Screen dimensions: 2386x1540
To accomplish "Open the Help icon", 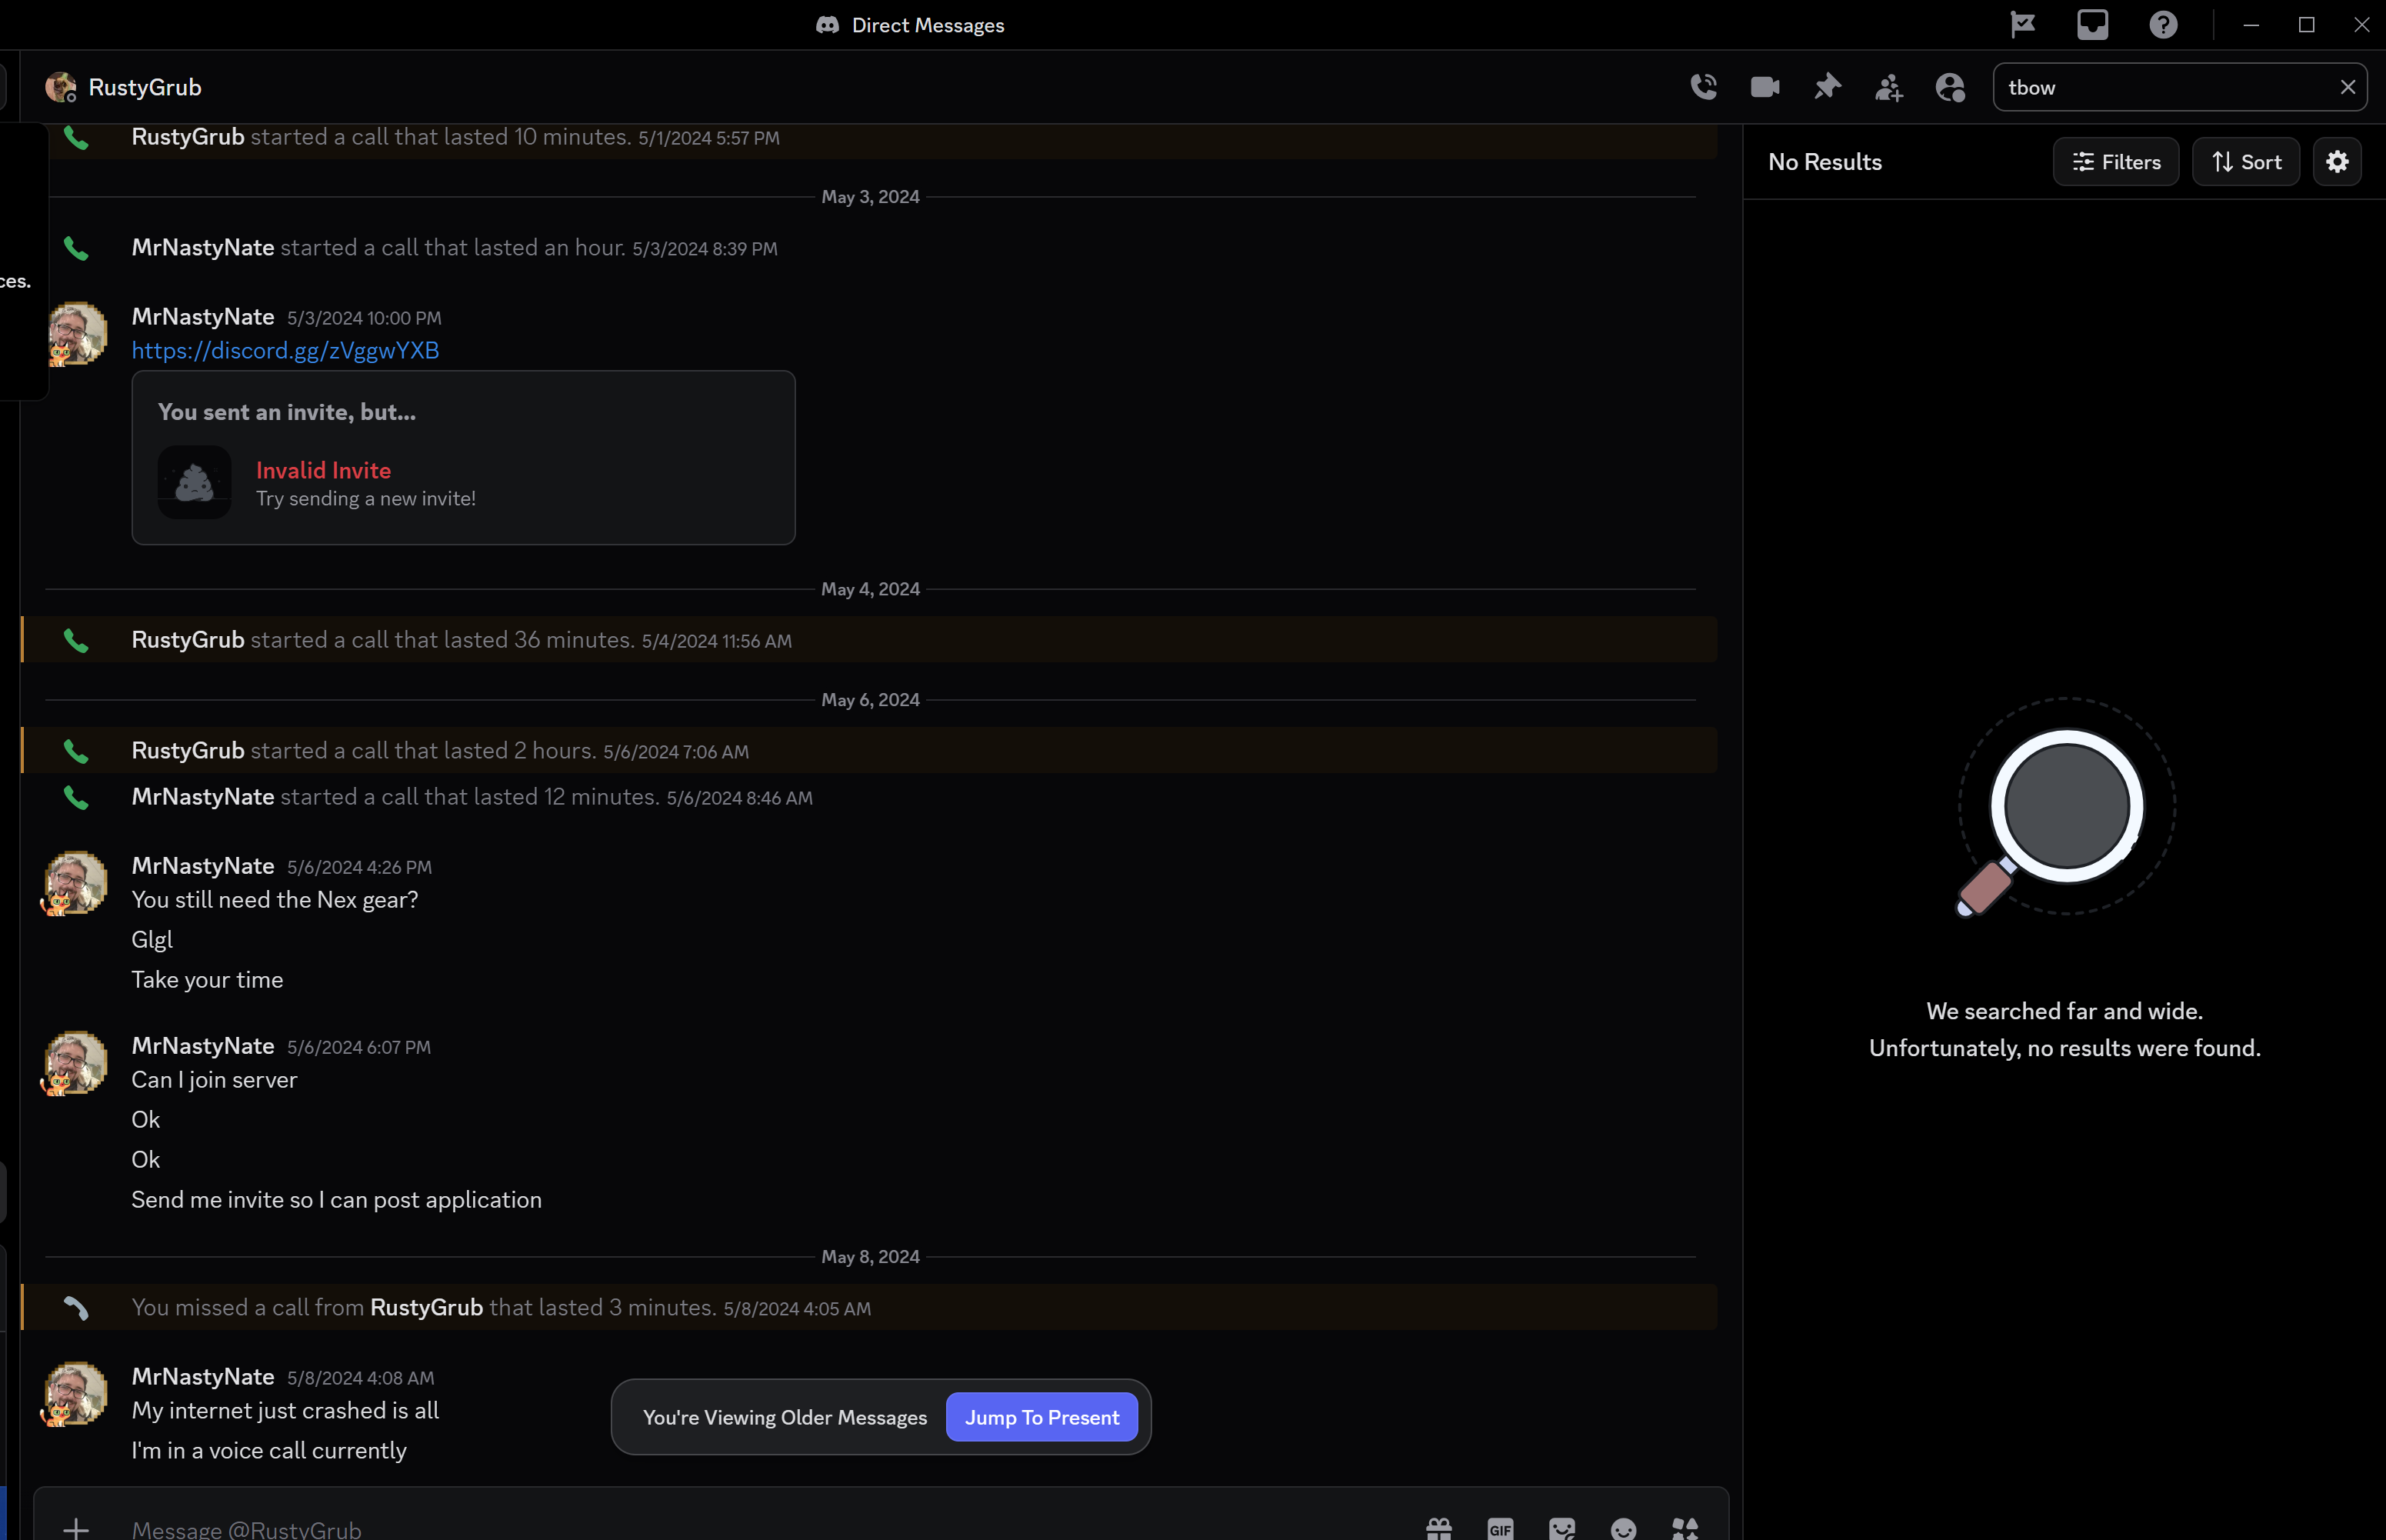I will [x=2163, y=24].
